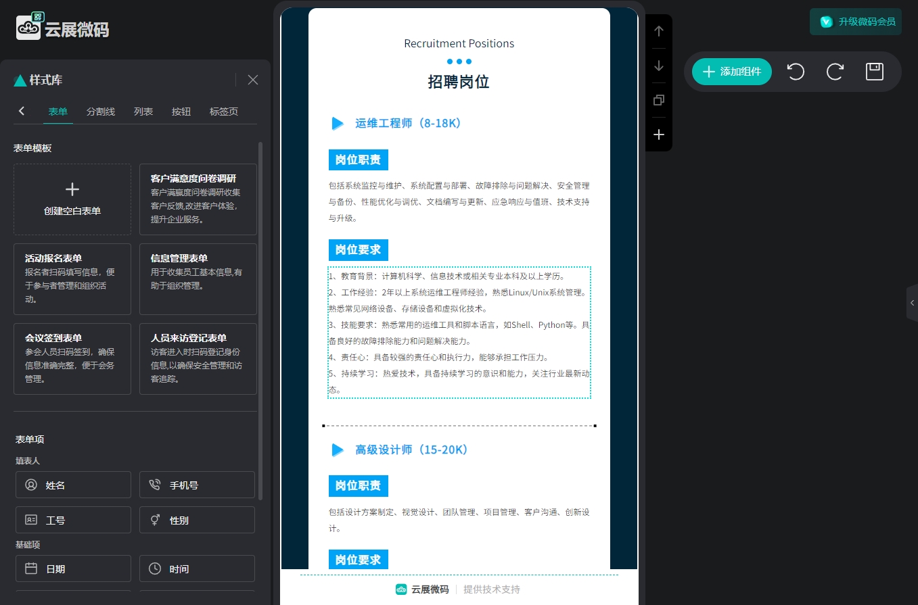The image size is (918, 605).
Task: Undo the last edit
Action: click(x=796, y=72)
